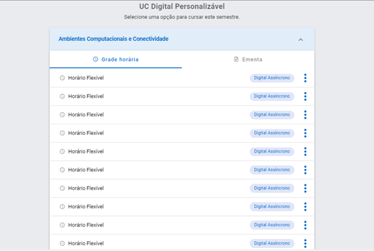374x251 pixels.
Task: Open three-dot menu on third Horário Flexível row
Action: click(x=305, y=115)
